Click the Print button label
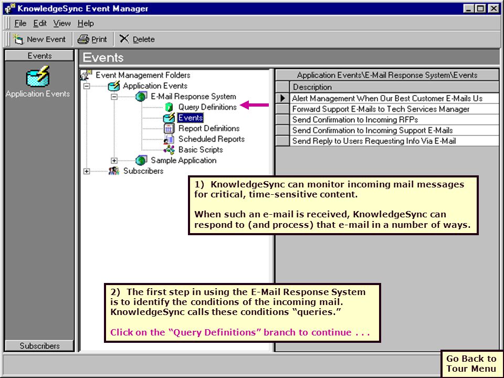The width and height of the screenshot is (504, 378). tap(99, 39)
